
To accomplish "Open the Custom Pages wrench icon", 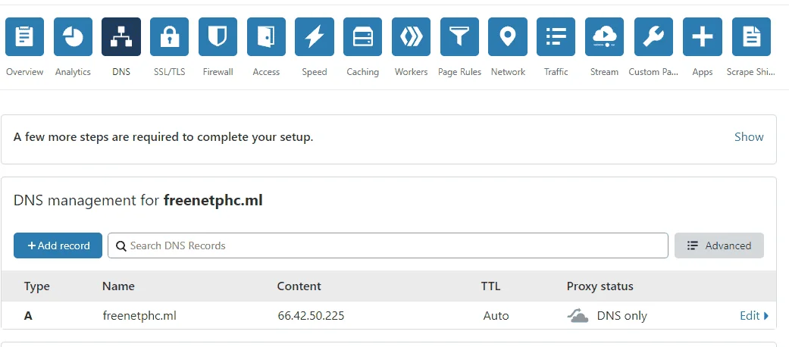I will tap(653, 36).
